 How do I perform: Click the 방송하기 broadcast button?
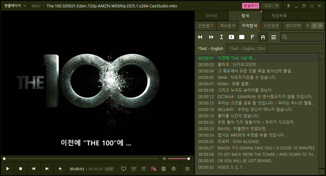[250, 6]
